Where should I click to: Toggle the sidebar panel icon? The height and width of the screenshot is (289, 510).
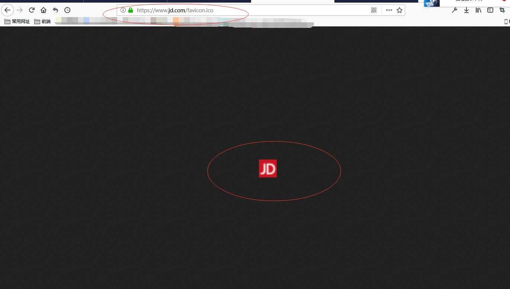click(490, 10)
